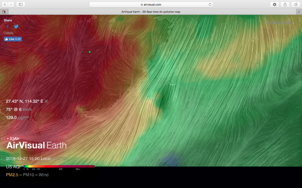Click the 2018-12-27 15:00 date text
302x188 pixels.
click(23, 159)
